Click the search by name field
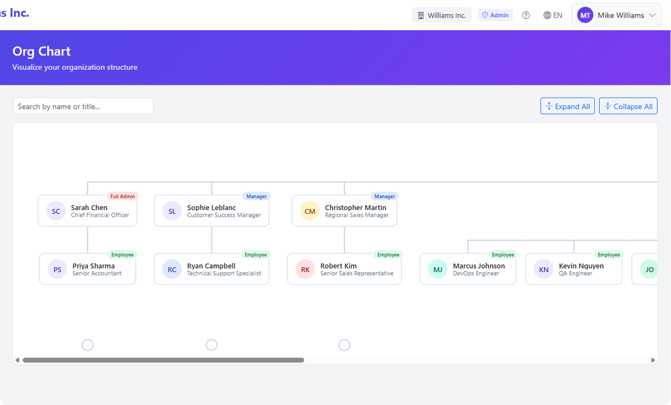 (83, 105)
